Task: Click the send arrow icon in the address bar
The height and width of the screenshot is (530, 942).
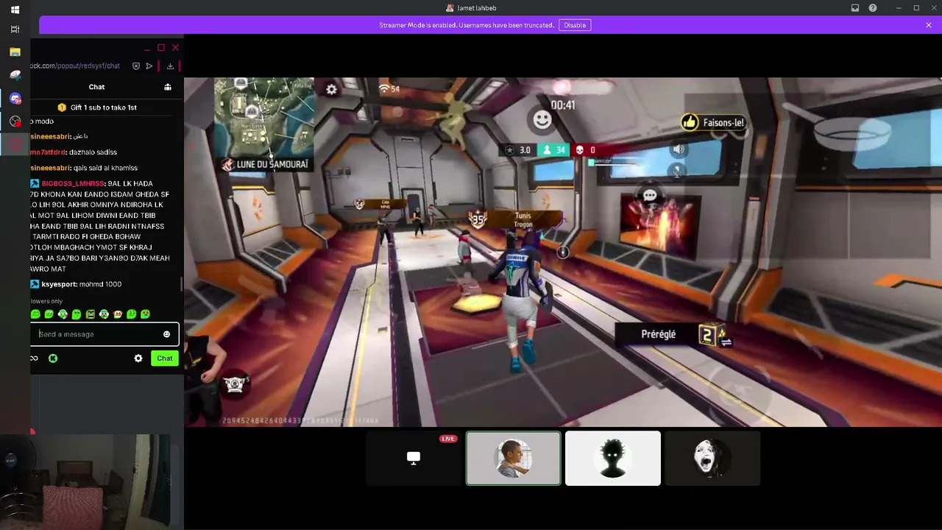Action: click(x=149, y=66)
